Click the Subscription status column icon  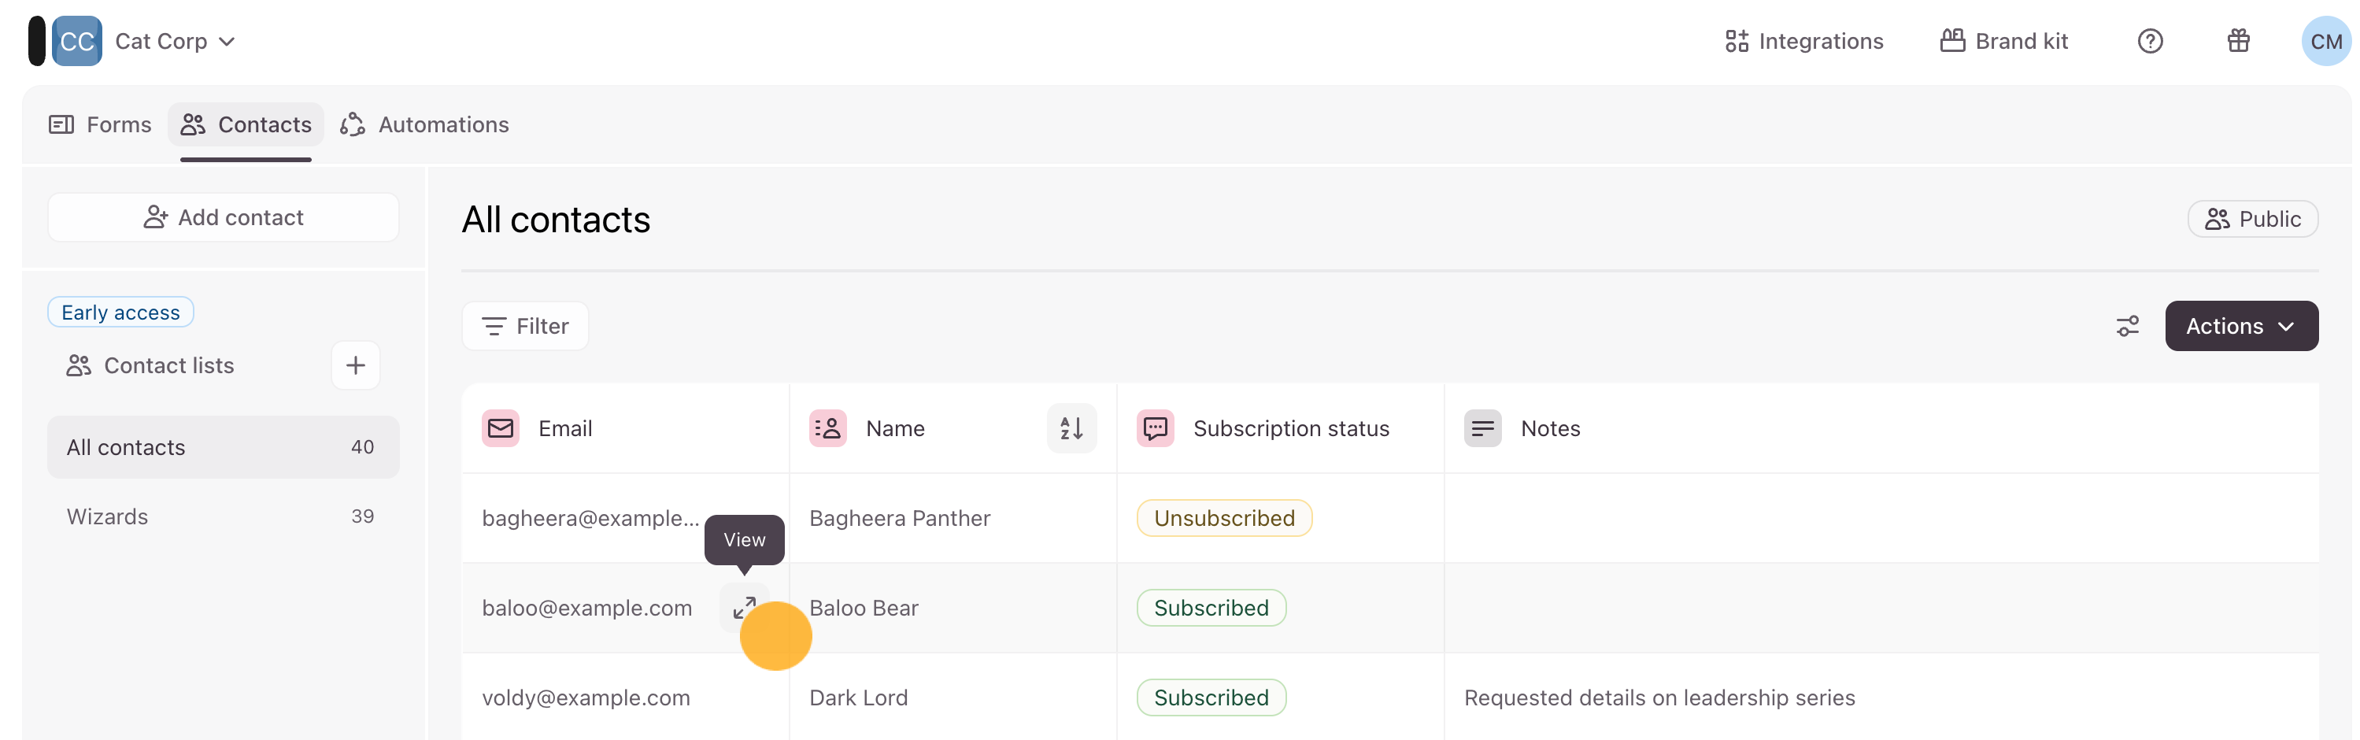1156,427
